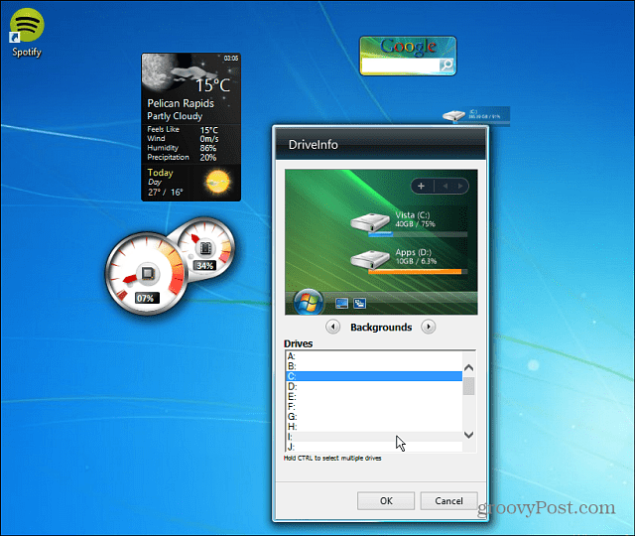
Task: Click the Drives list scroll down arrow
Action: [468, 435]
